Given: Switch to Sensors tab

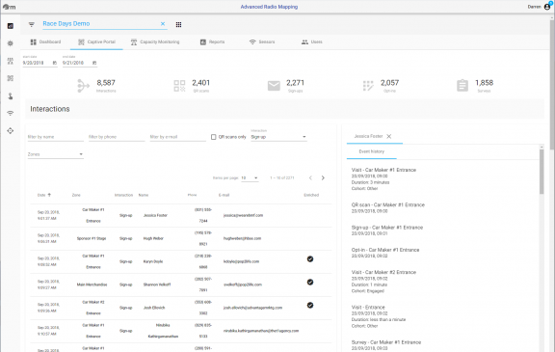Looking at the screenshot, I should click(x=262, y=41).
